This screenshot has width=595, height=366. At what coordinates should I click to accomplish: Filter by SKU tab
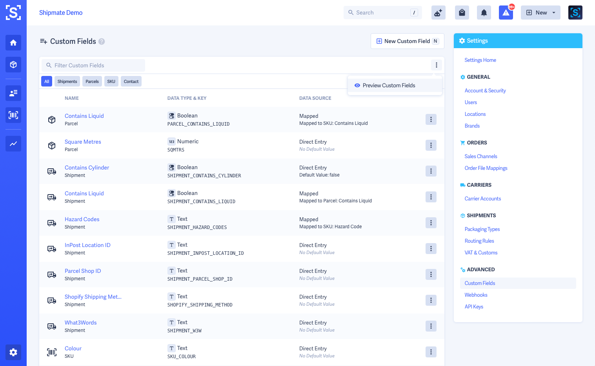click(111, 81)
